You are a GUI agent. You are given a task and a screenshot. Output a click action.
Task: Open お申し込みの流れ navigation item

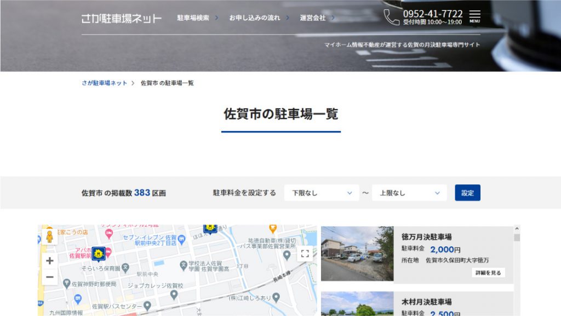[x=254, y=18]
